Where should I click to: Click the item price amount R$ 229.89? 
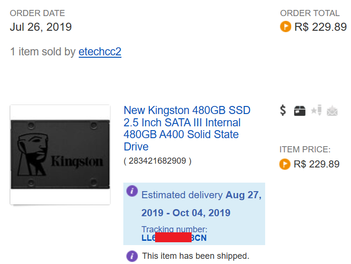317,164
